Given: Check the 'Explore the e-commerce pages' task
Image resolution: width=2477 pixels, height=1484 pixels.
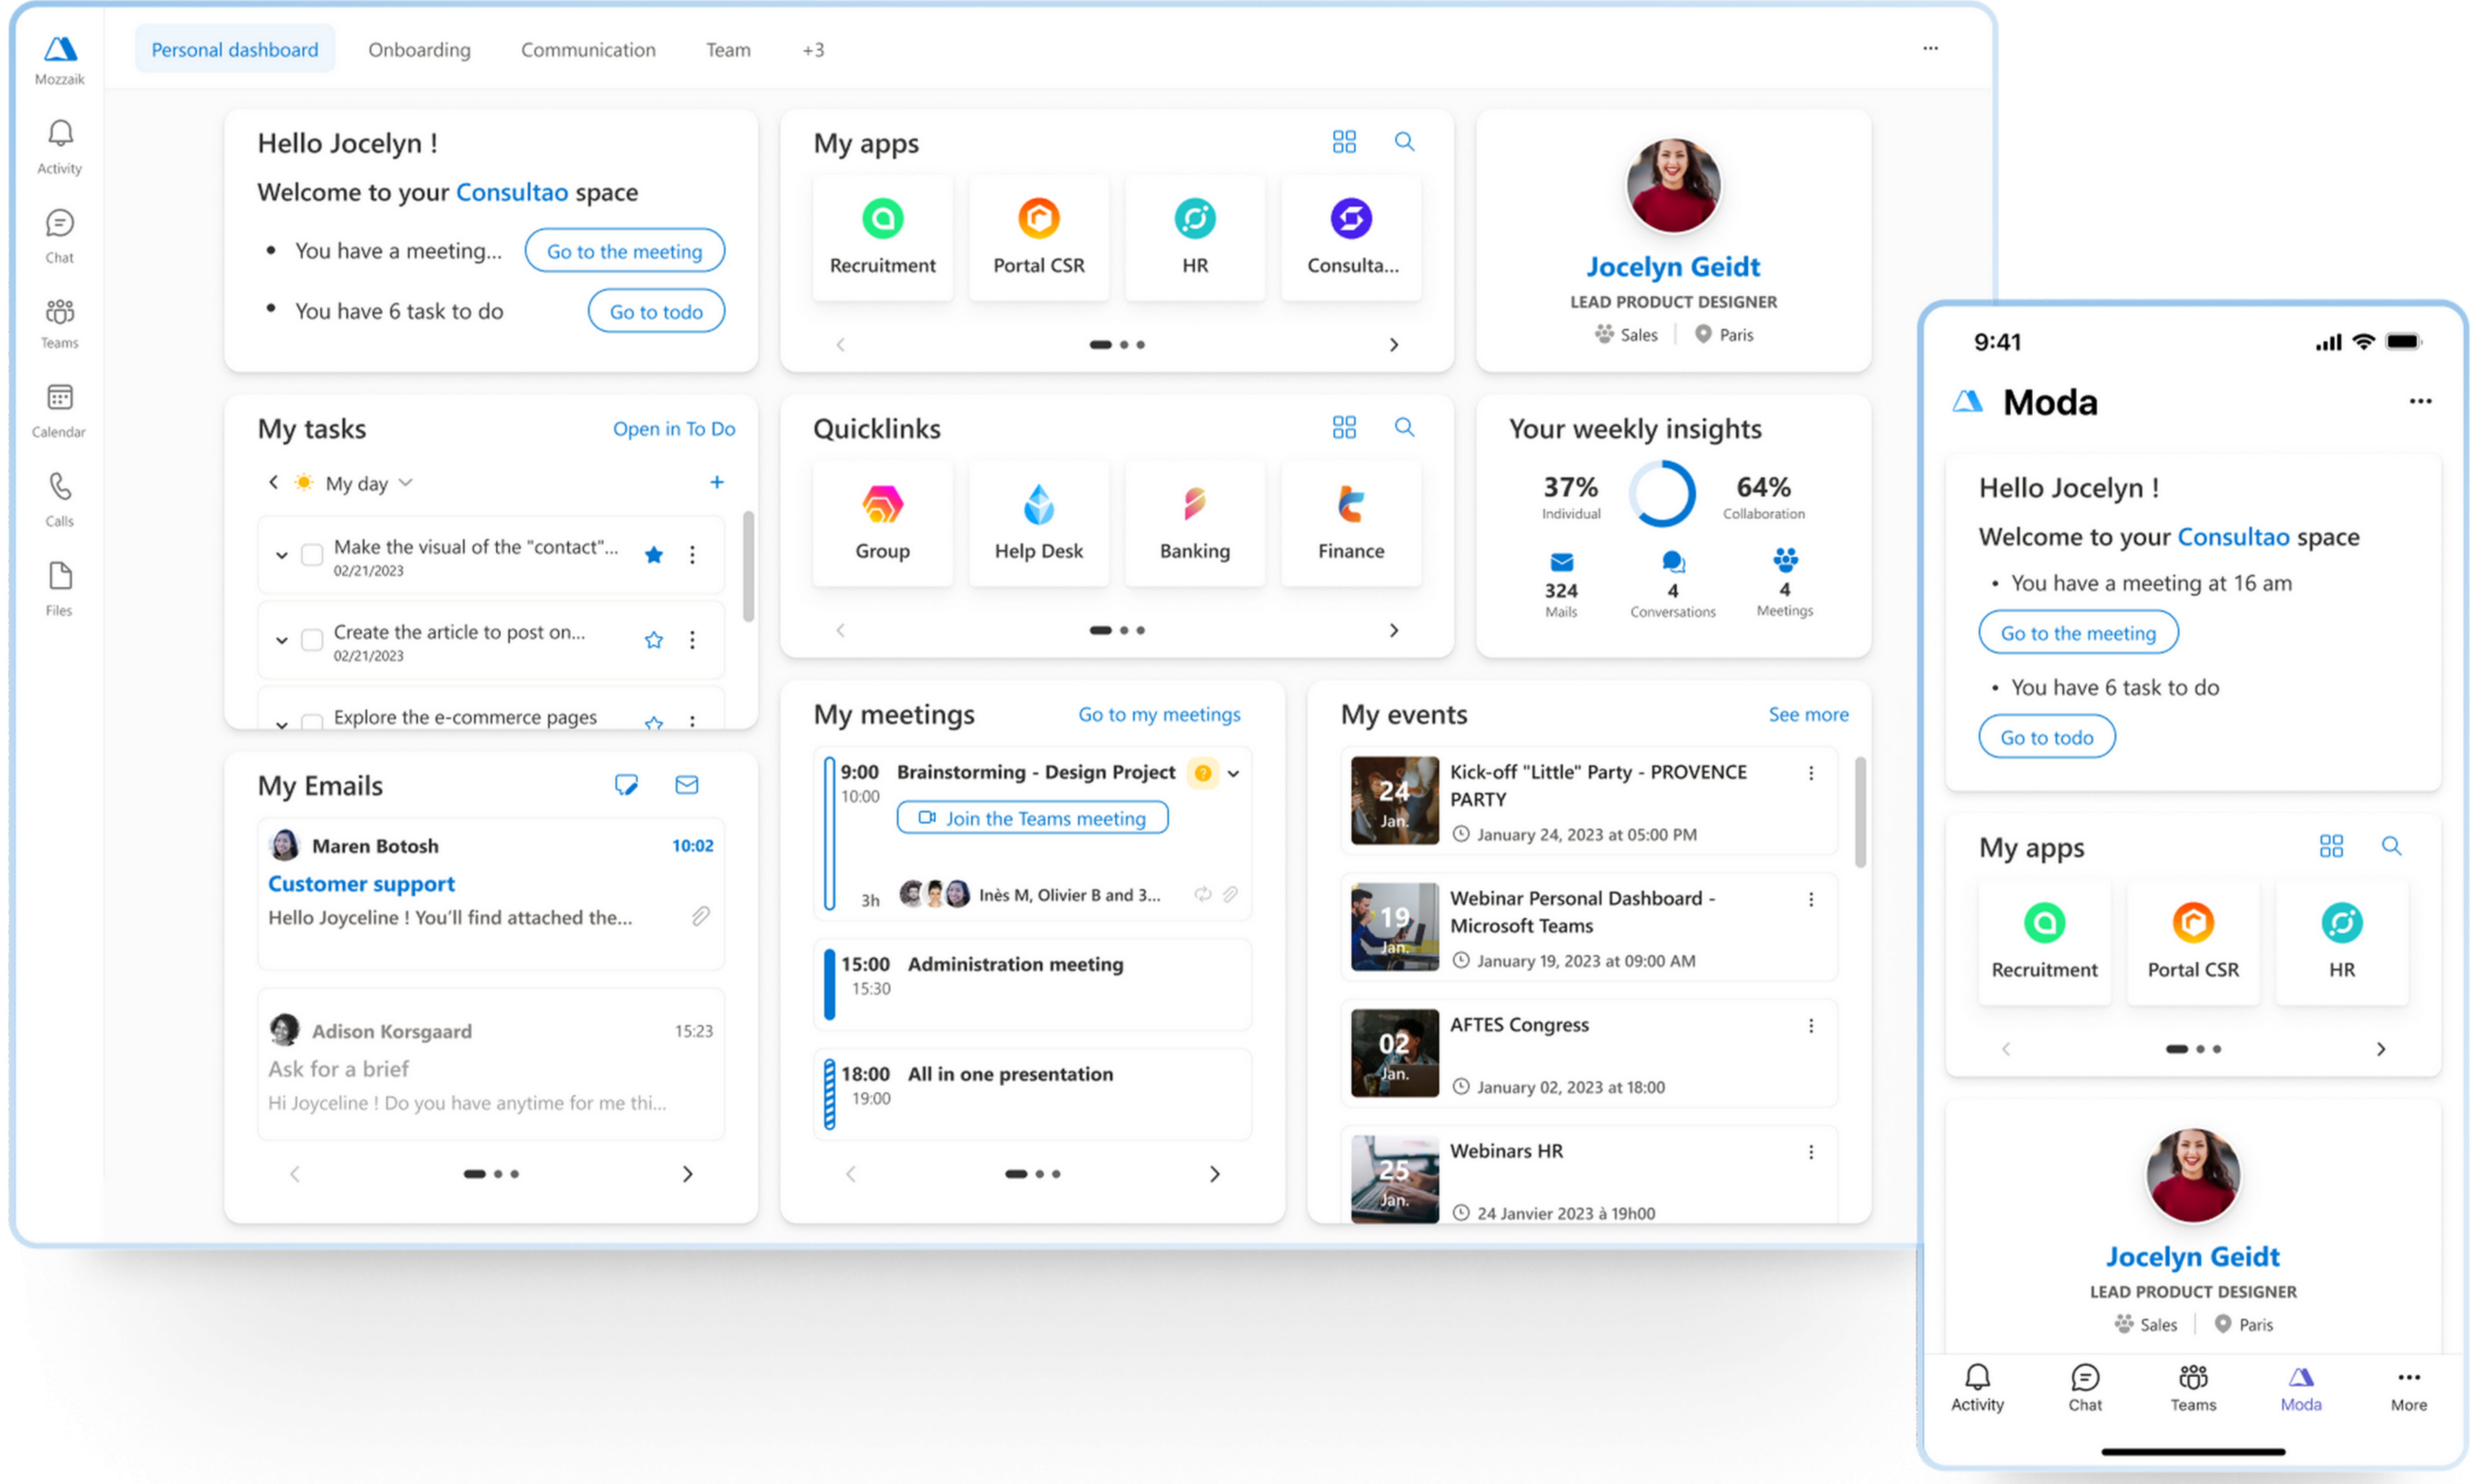Looking at the screenshot, I should pos(312,721).
